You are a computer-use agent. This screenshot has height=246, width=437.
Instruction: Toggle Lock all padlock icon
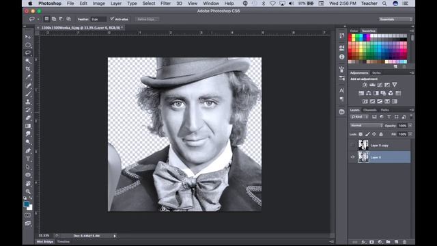pyautogui.click(x=381, y=134)
